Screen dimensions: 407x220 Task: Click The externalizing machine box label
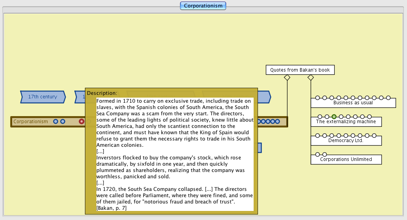(346, 122)
